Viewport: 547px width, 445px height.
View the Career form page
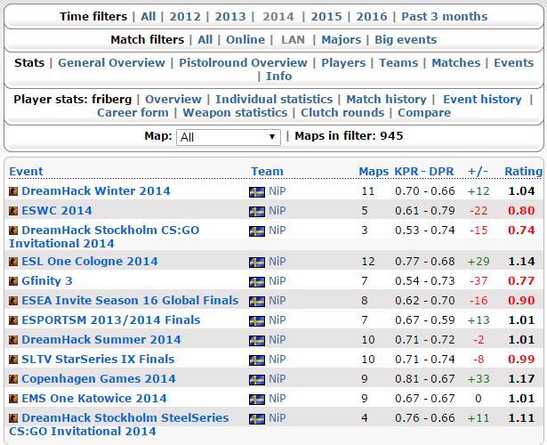click(x=133, y=112)
